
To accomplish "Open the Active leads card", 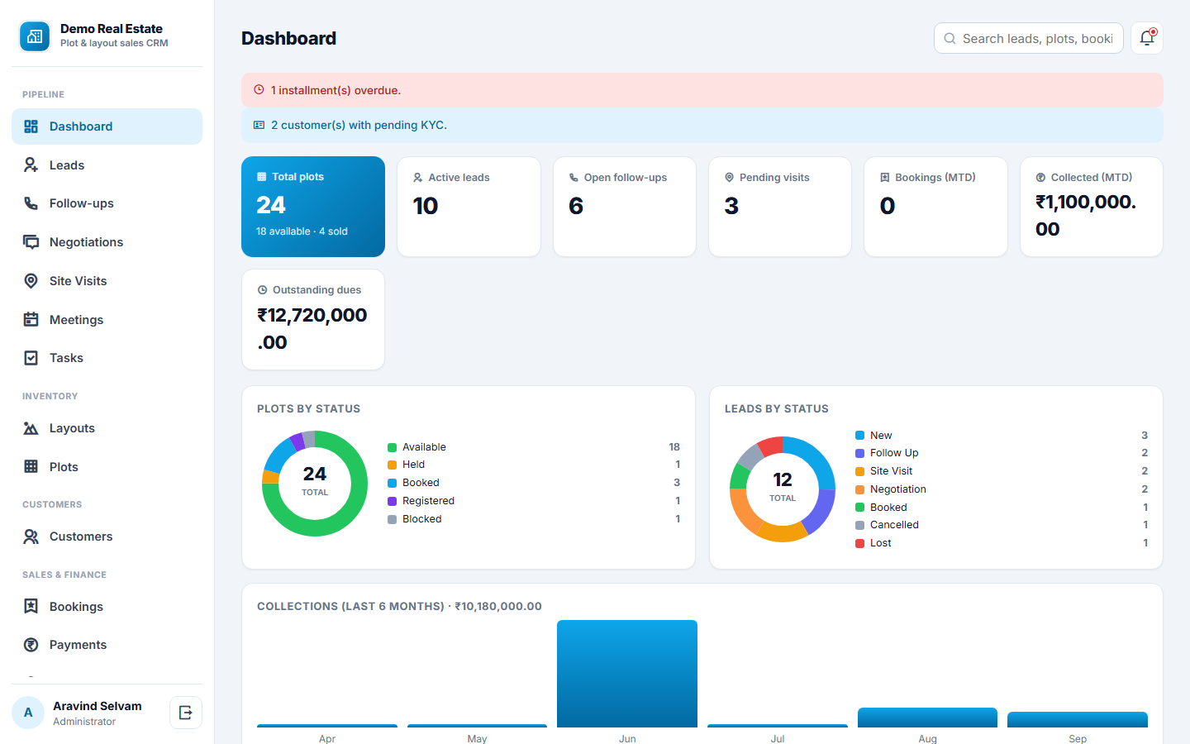I will click(x=469, y=207).
